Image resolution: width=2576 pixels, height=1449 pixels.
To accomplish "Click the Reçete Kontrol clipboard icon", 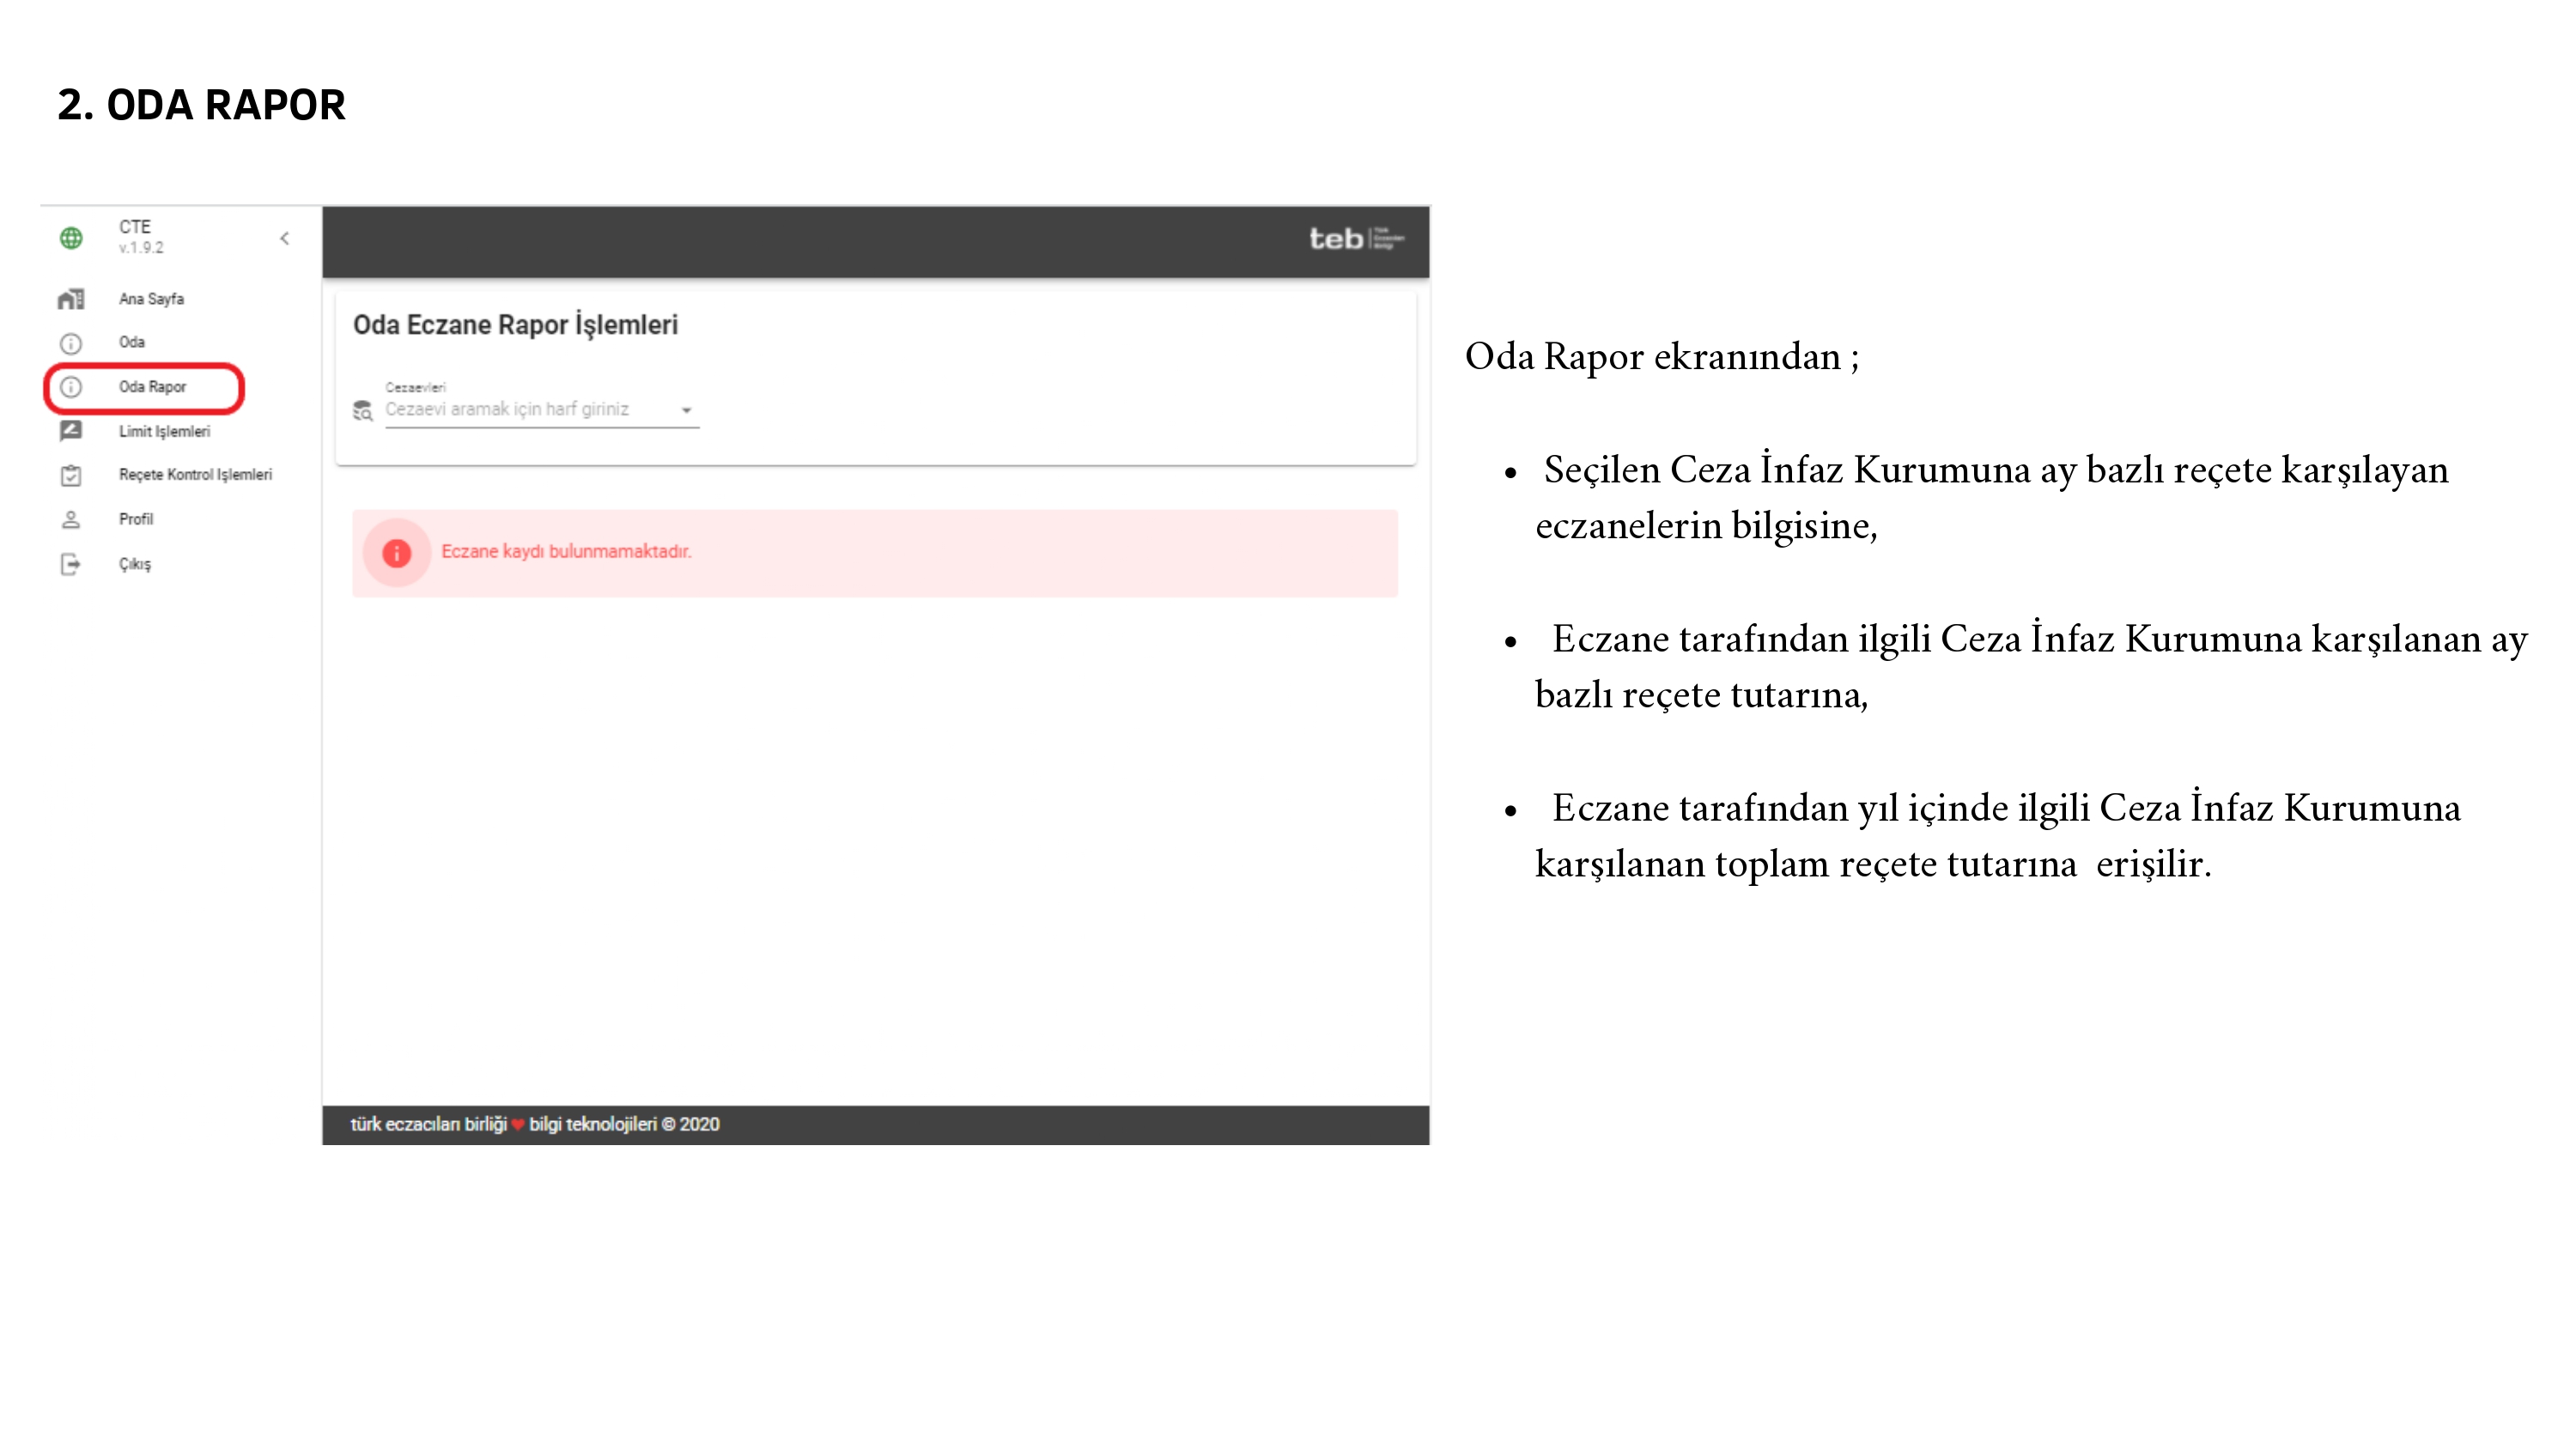I will point(71,475).
